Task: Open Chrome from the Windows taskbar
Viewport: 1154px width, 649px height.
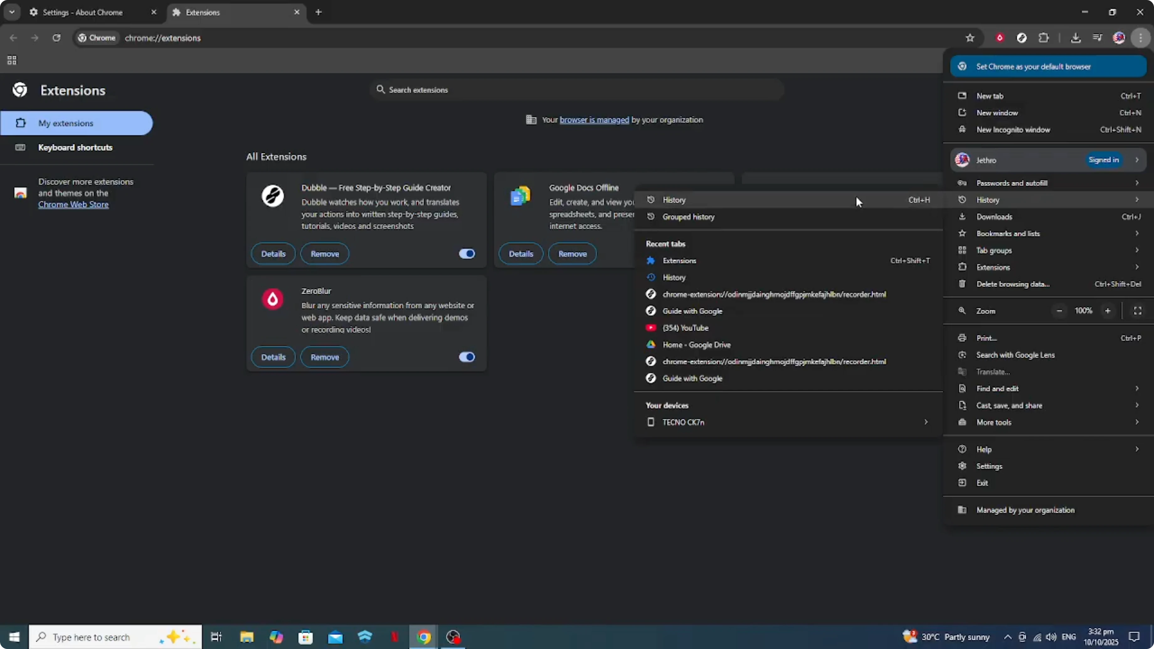Action: pos(423,637)
